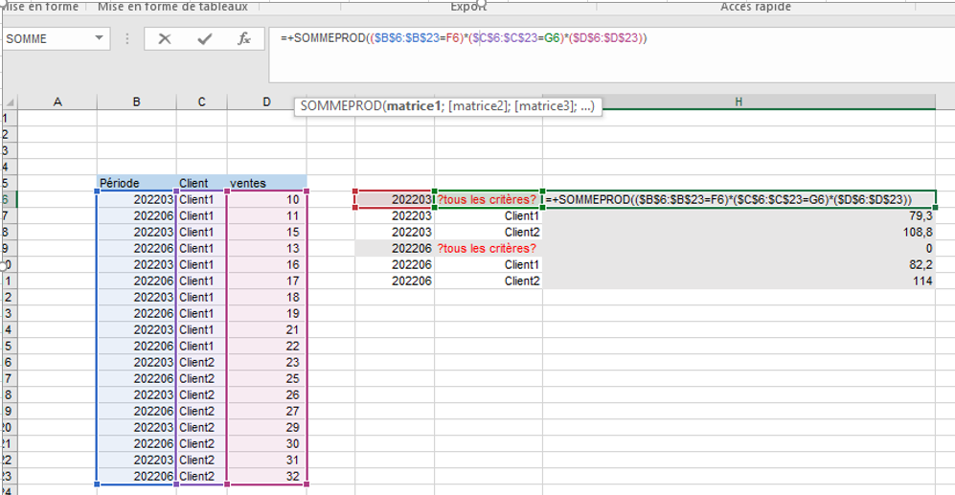Select ventes cell with value 32

266,476
